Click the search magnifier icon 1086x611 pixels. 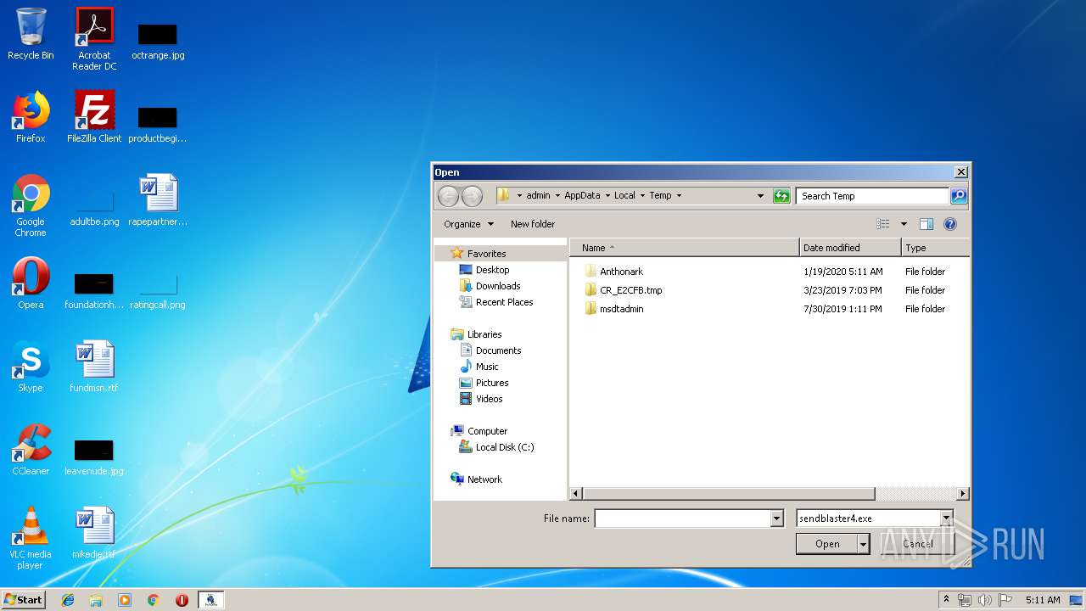[959, 196]
